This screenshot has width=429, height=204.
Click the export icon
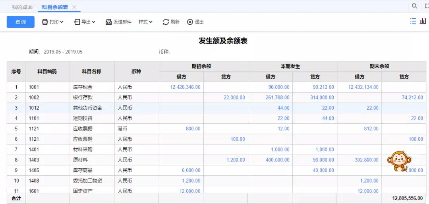77,22
